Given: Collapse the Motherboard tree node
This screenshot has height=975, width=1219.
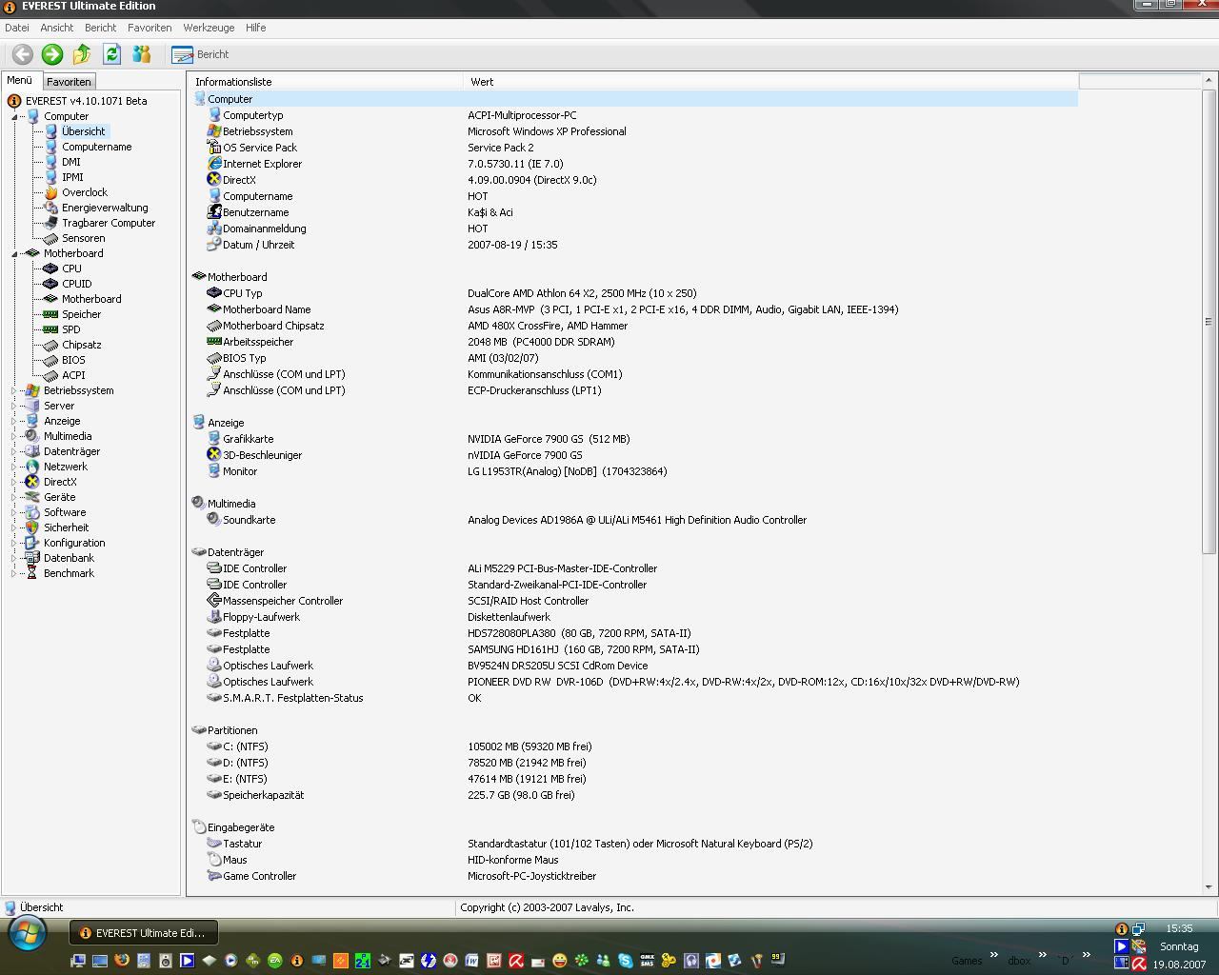Looking at the screenshot, I should coord(15,253).
